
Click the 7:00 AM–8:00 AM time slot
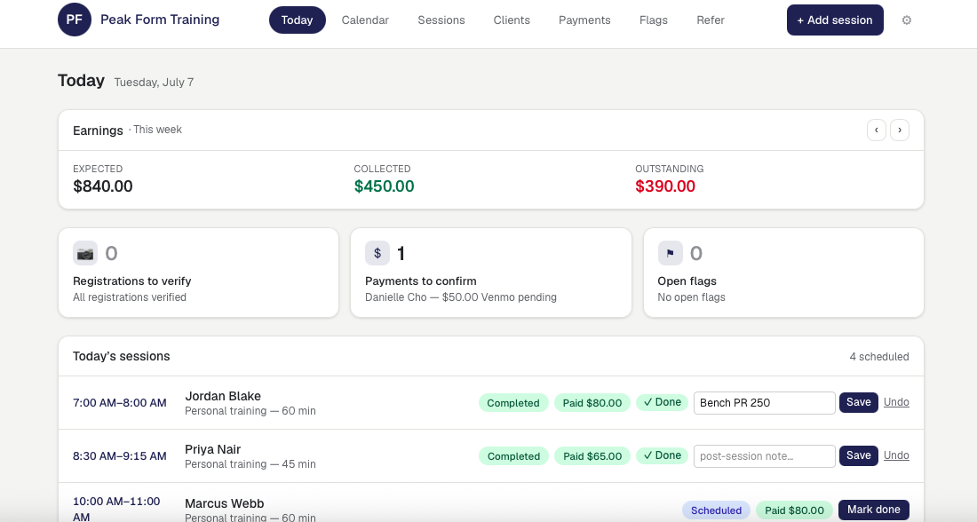tap(120, 403)
